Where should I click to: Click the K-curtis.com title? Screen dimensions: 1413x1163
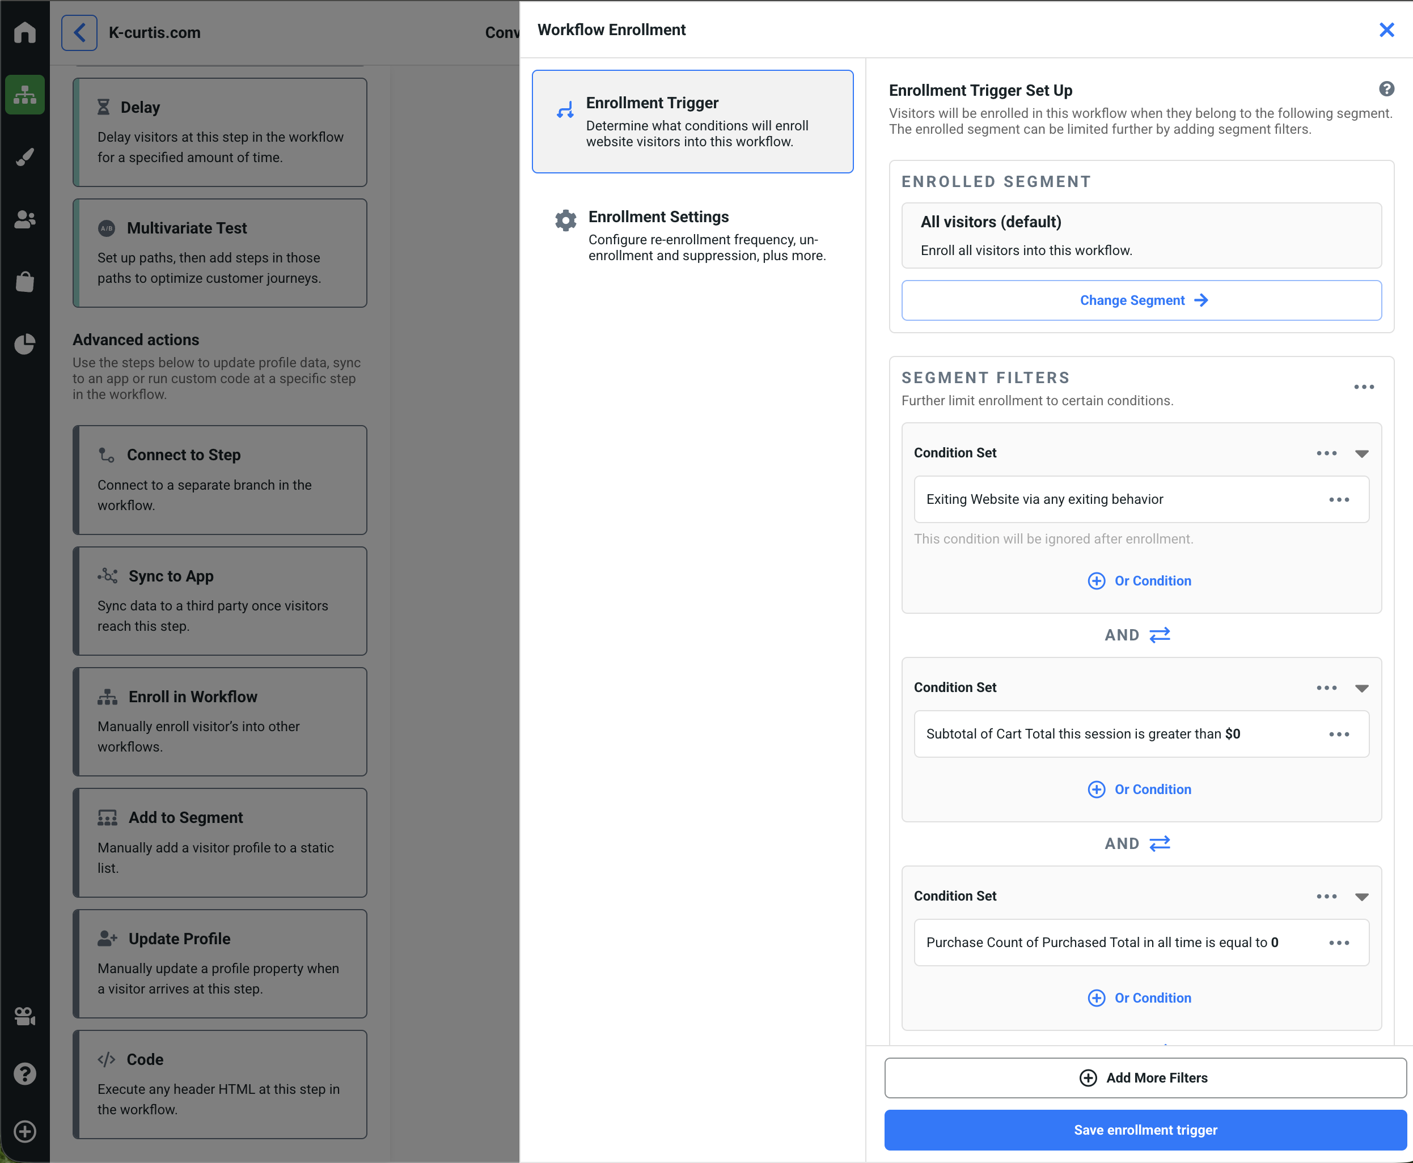click(155, 32)
